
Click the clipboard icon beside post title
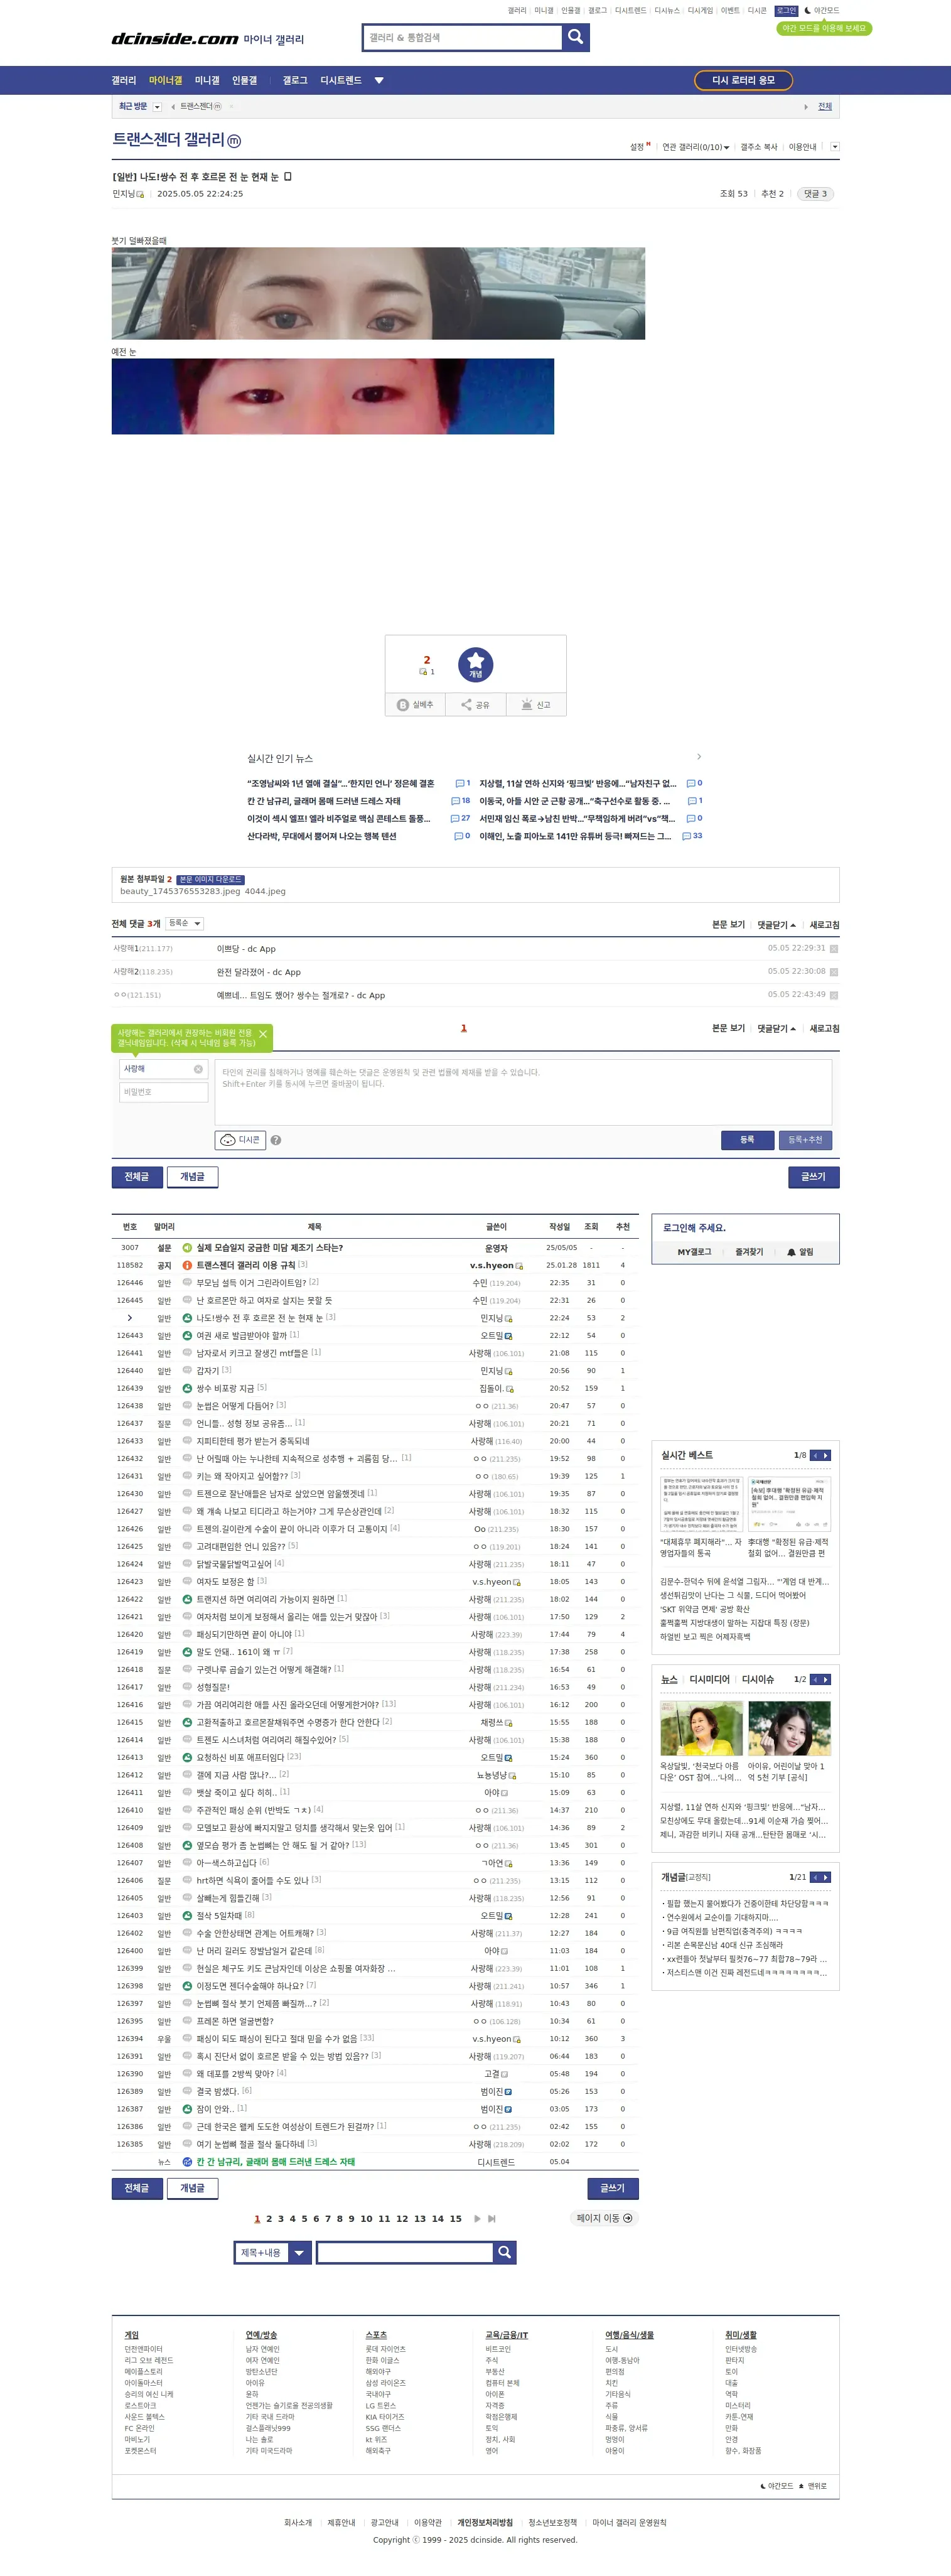point(288,176)
